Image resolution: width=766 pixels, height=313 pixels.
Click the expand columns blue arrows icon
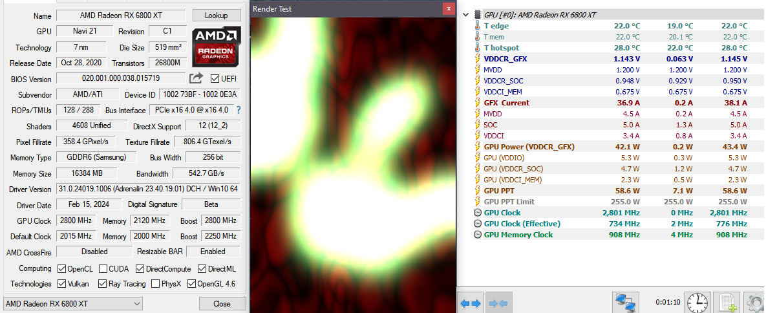click(471, 303)
